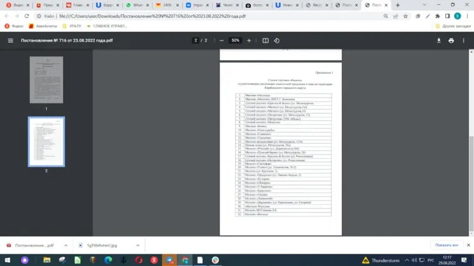Select page 1 thumbnail in sidebar
The width and height of the screenshot is (474, 266).
pyautogui.click(x=46, y=79)
